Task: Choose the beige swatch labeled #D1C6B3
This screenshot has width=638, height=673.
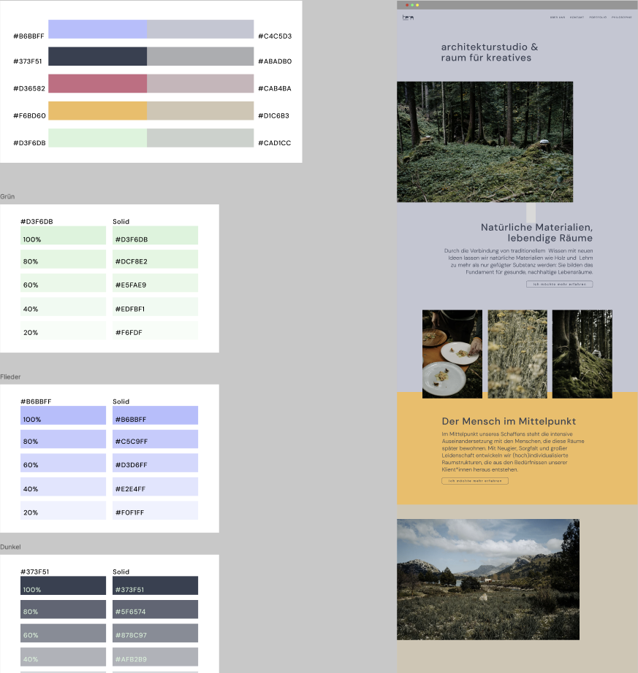Action: 200,111
